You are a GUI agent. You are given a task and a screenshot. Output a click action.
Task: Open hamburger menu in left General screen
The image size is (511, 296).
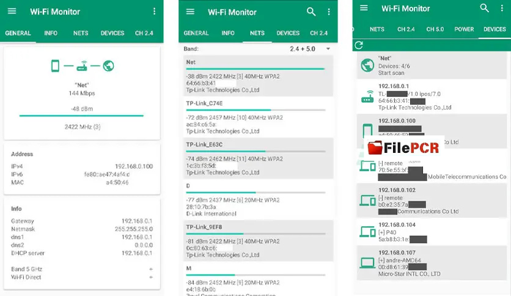click(x=12, y=12)
